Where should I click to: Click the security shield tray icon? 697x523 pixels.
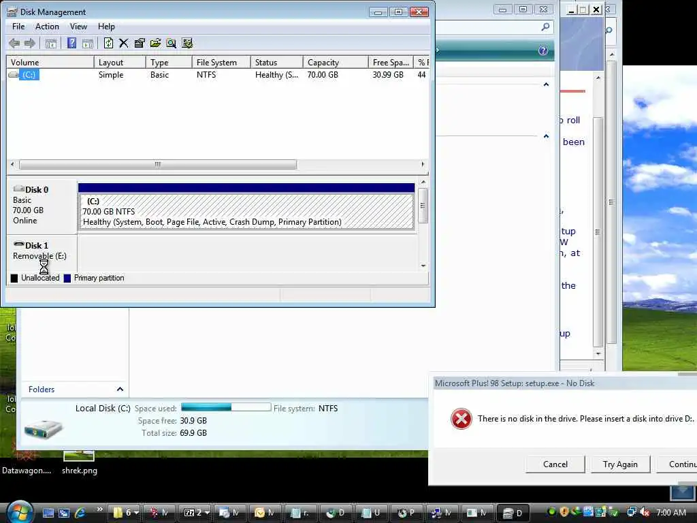pos(564,512)
